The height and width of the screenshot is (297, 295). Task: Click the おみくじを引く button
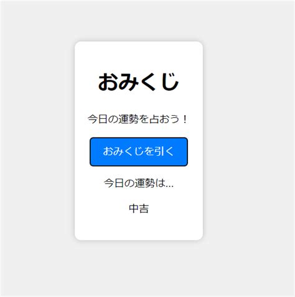(x=139, y=152)
